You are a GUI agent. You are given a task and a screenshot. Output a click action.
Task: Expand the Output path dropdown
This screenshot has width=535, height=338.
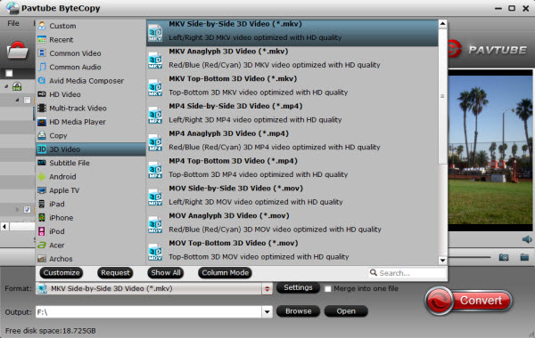point(267,311)
